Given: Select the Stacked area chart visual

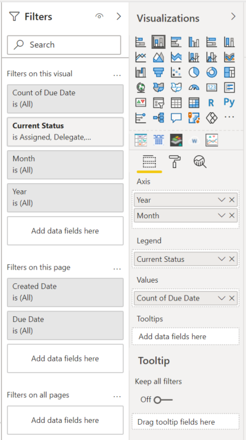Looking at the screenshot, I should point(176,57).
